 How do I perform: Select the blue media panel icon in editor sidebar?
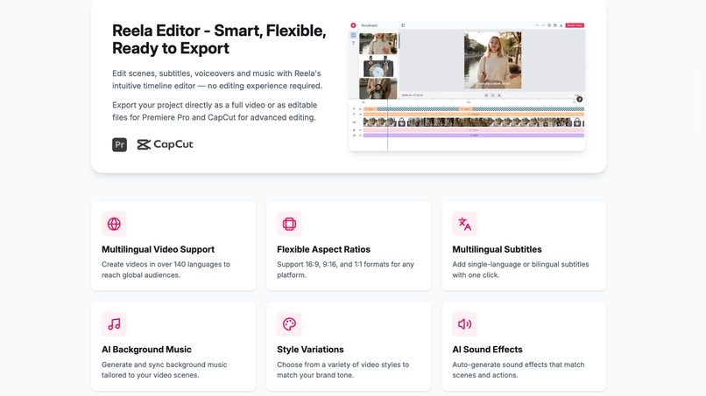point(354,35)
